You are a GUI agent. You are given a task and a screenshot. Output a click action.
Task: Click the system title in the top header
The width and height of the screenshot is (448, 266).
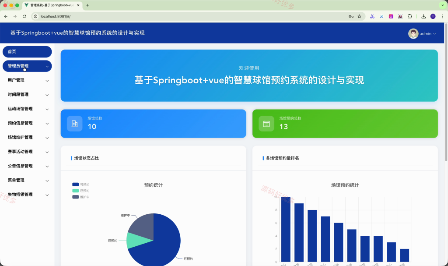(x=77, y=33)
